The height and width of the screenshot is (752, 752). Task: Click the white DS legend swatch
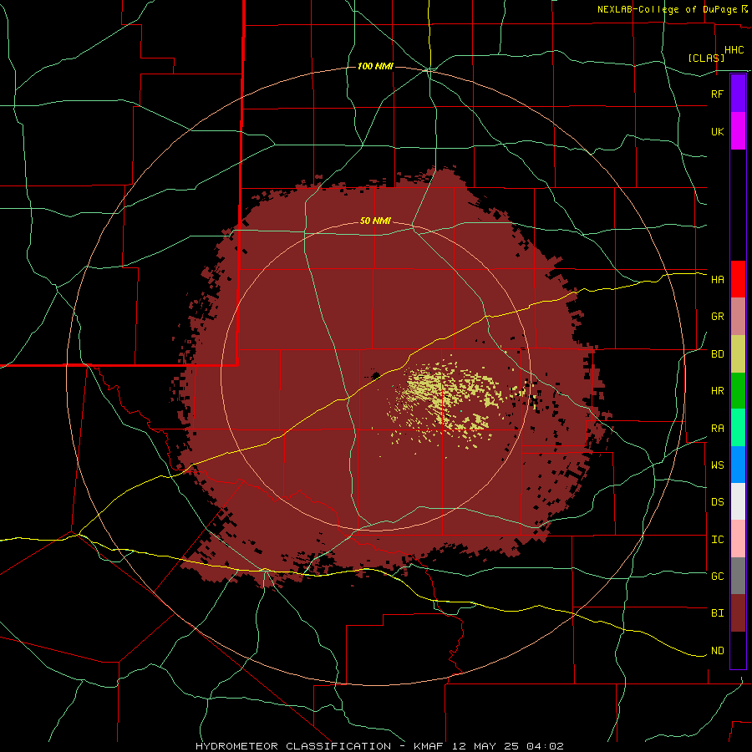pyautogui.click(x=738, y=501)
